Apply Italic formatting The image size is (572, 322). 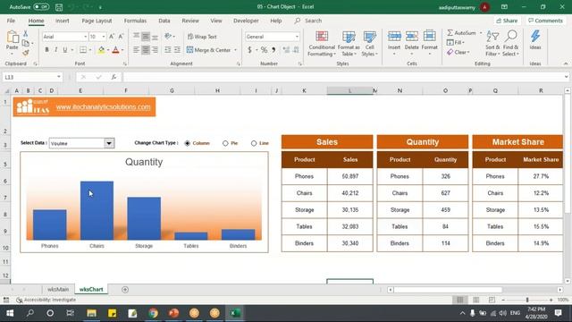tap(55, 50)
